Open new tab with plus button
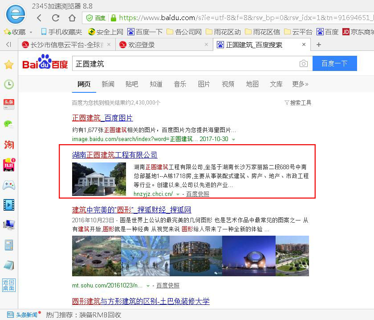 tap(319, 45)
